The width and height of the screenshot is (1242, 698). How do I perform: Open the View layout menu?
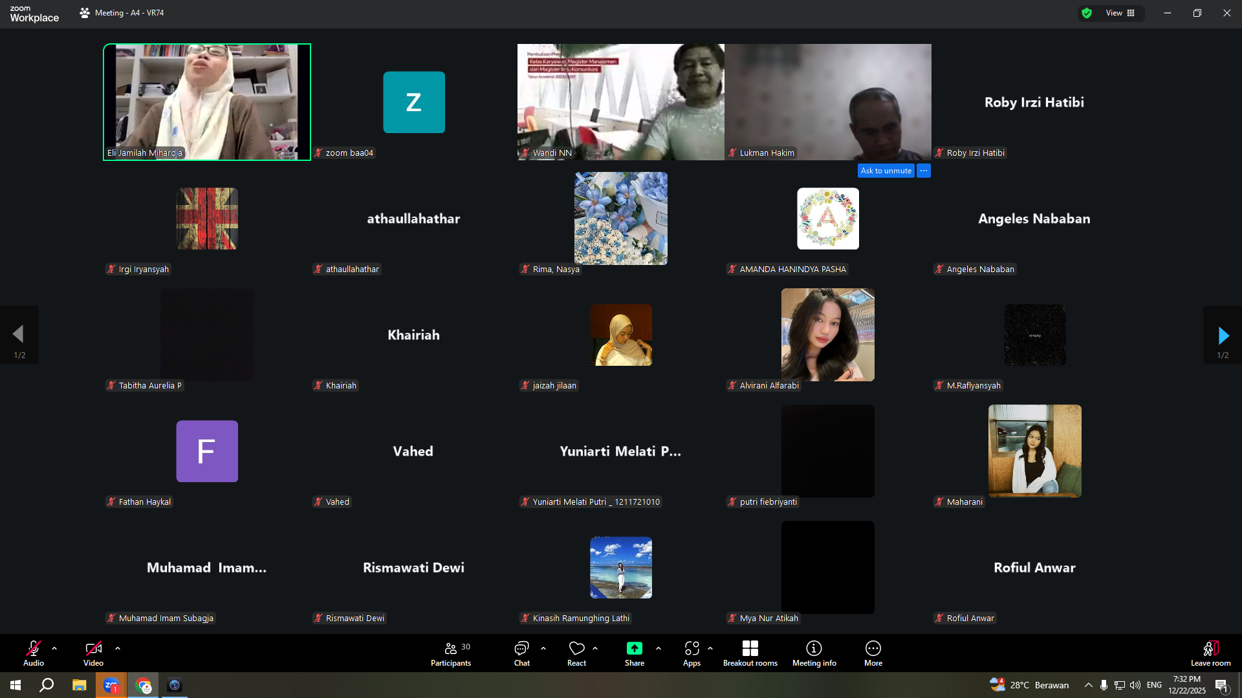click(x=1120, y=13)
